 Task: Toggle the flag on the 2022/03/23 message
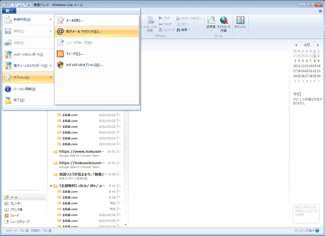click(119, 121)
